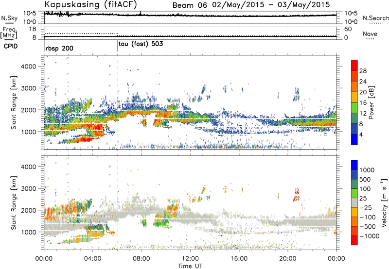The width and height of the screenshot is (389, 269).
Task: Click the '4000' tick on the power panel
Action: tap(28, 67)
